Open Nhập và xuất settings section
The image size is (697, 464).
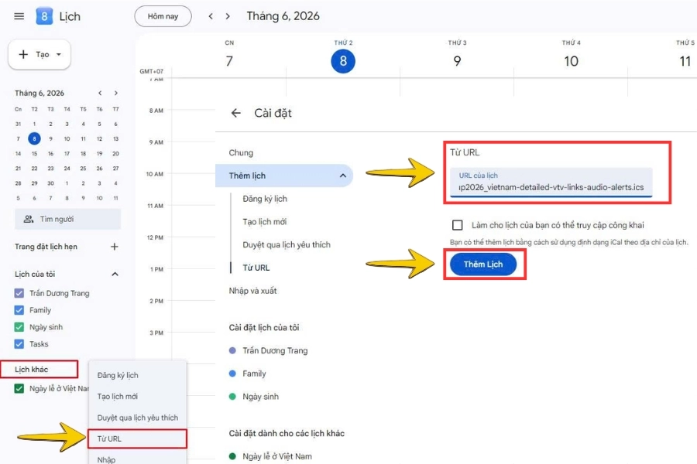253,291
